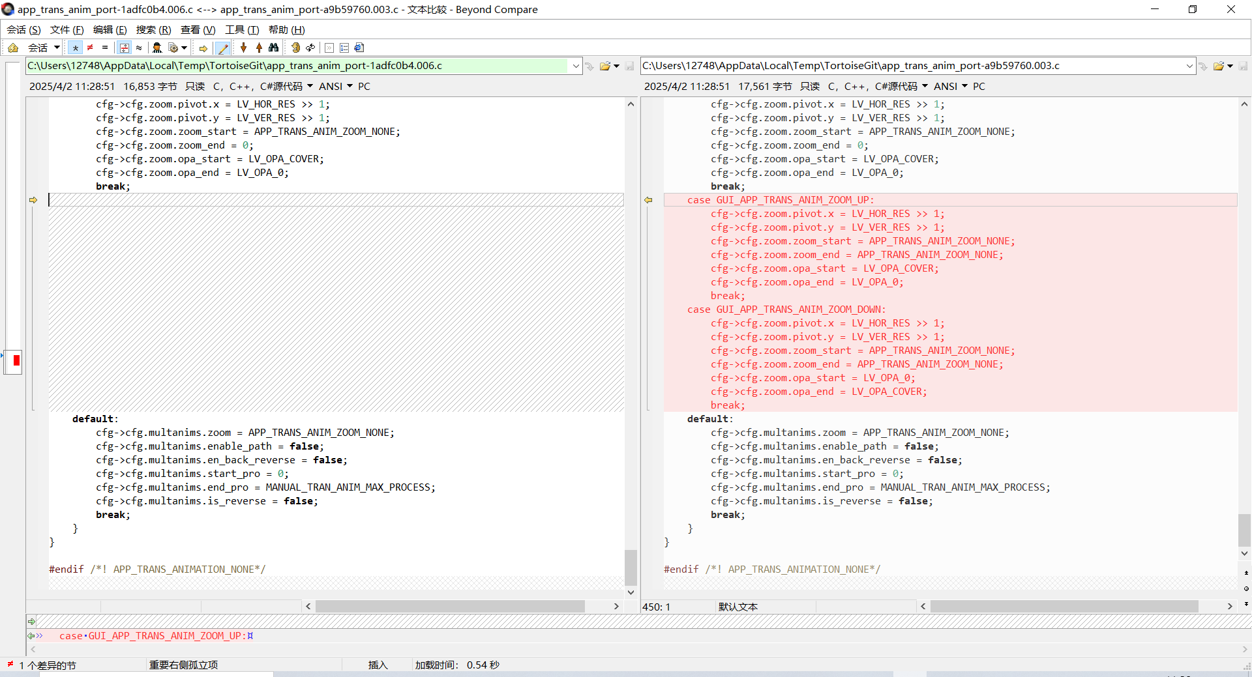Viewport: 1252px width, 677px height.
Task: Toggle Show Same lines filter
Action: 105,48
